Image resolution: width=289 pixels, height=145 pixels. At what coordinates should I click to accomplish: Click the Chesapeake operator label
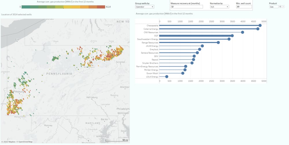pos(152,26)
